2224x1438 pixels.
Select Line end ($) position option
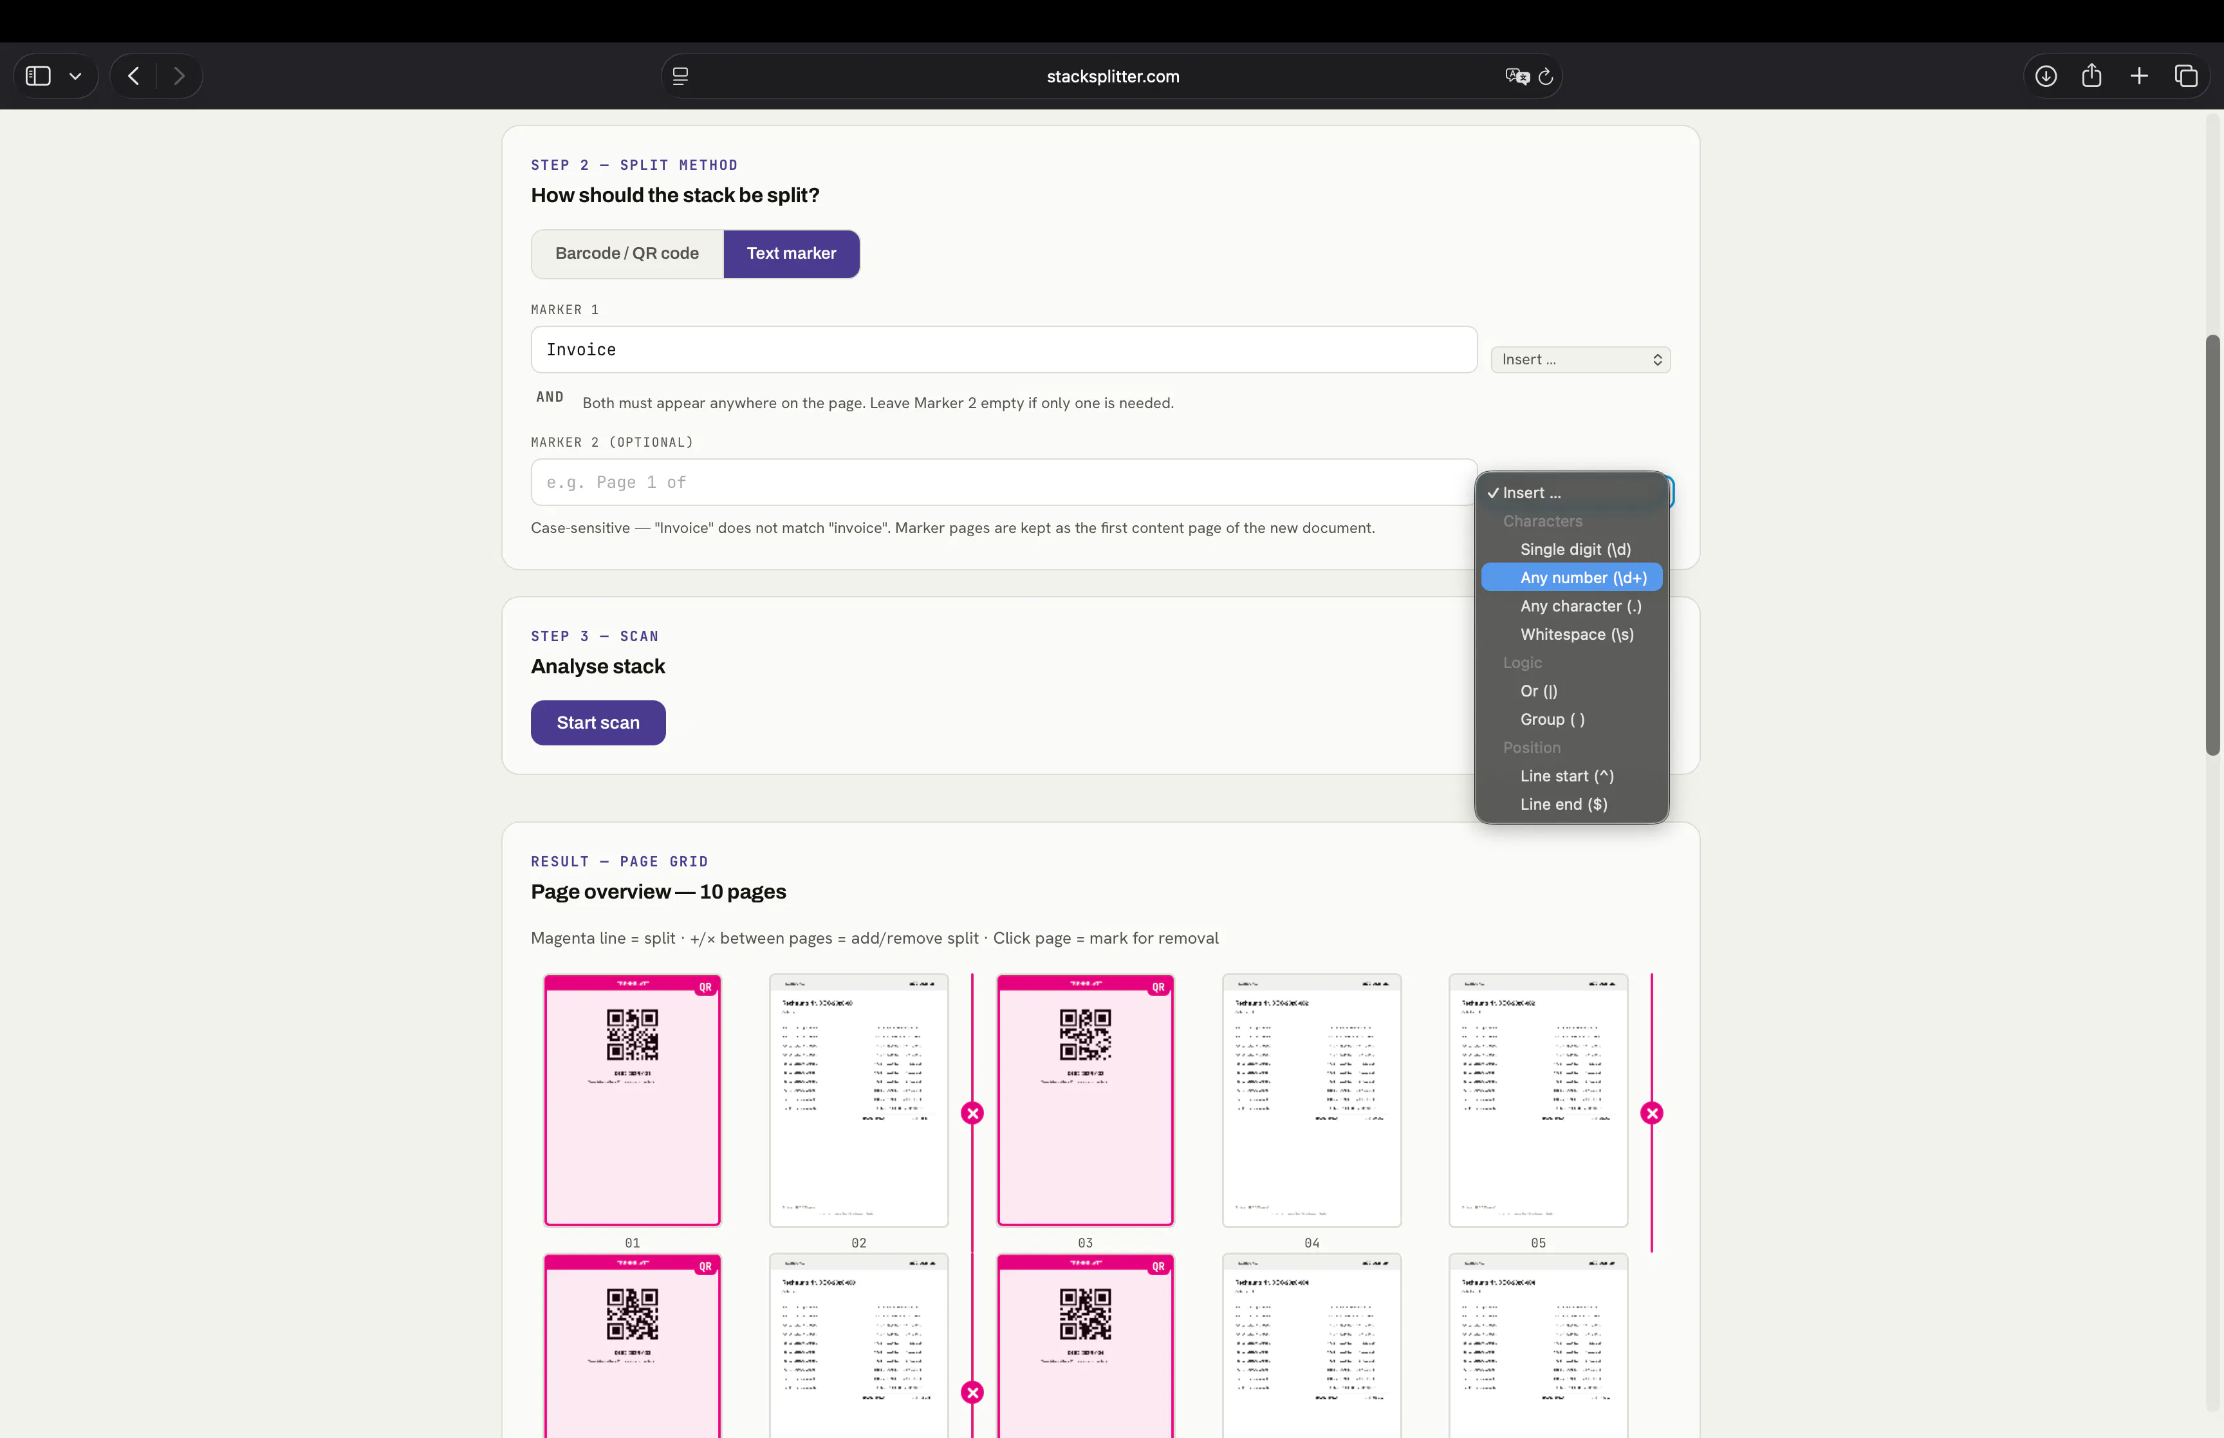click(x=1571, y=804)
